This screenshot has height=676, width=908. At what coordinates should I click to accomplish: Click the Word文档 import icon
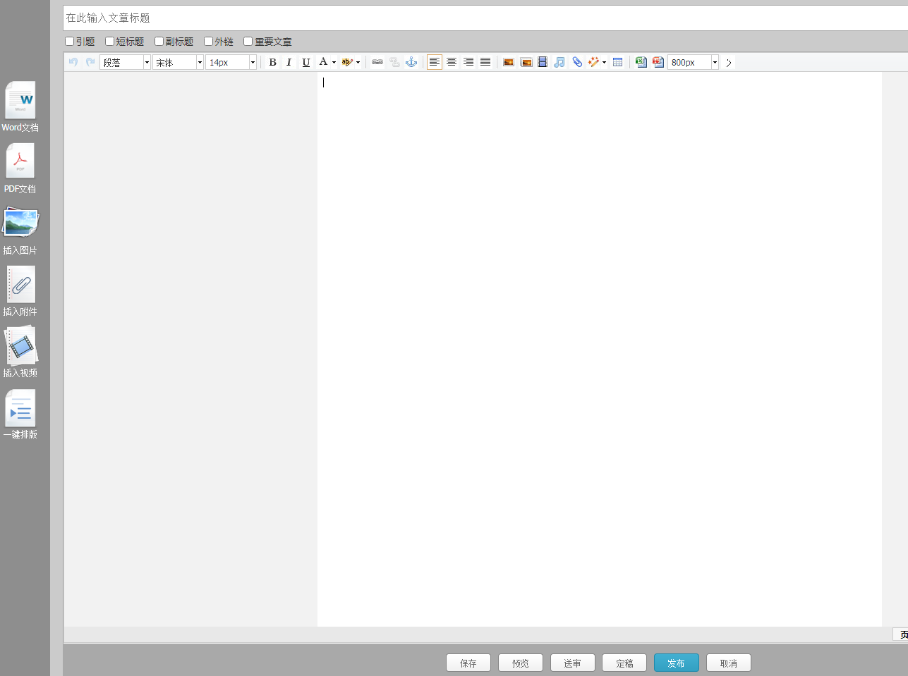click(20, 101)
